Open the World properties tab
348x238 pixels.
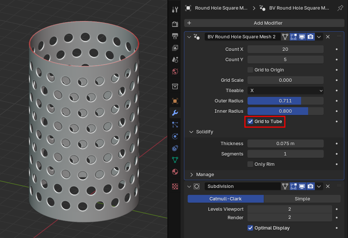coord(175,71)
